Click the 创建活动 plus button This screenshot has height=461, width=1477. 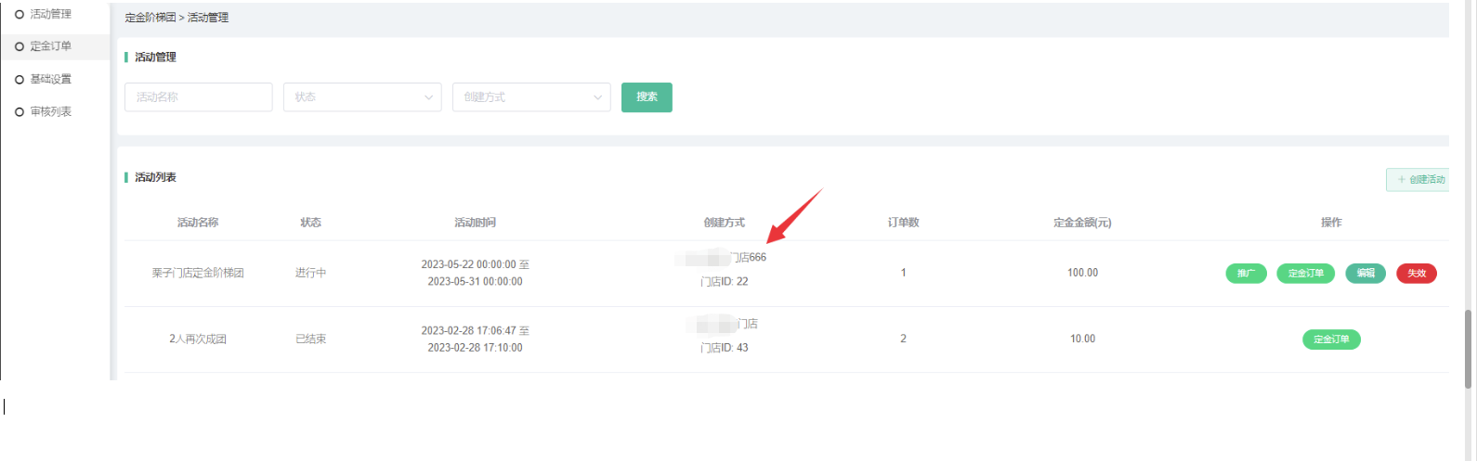pos(1420,179)
